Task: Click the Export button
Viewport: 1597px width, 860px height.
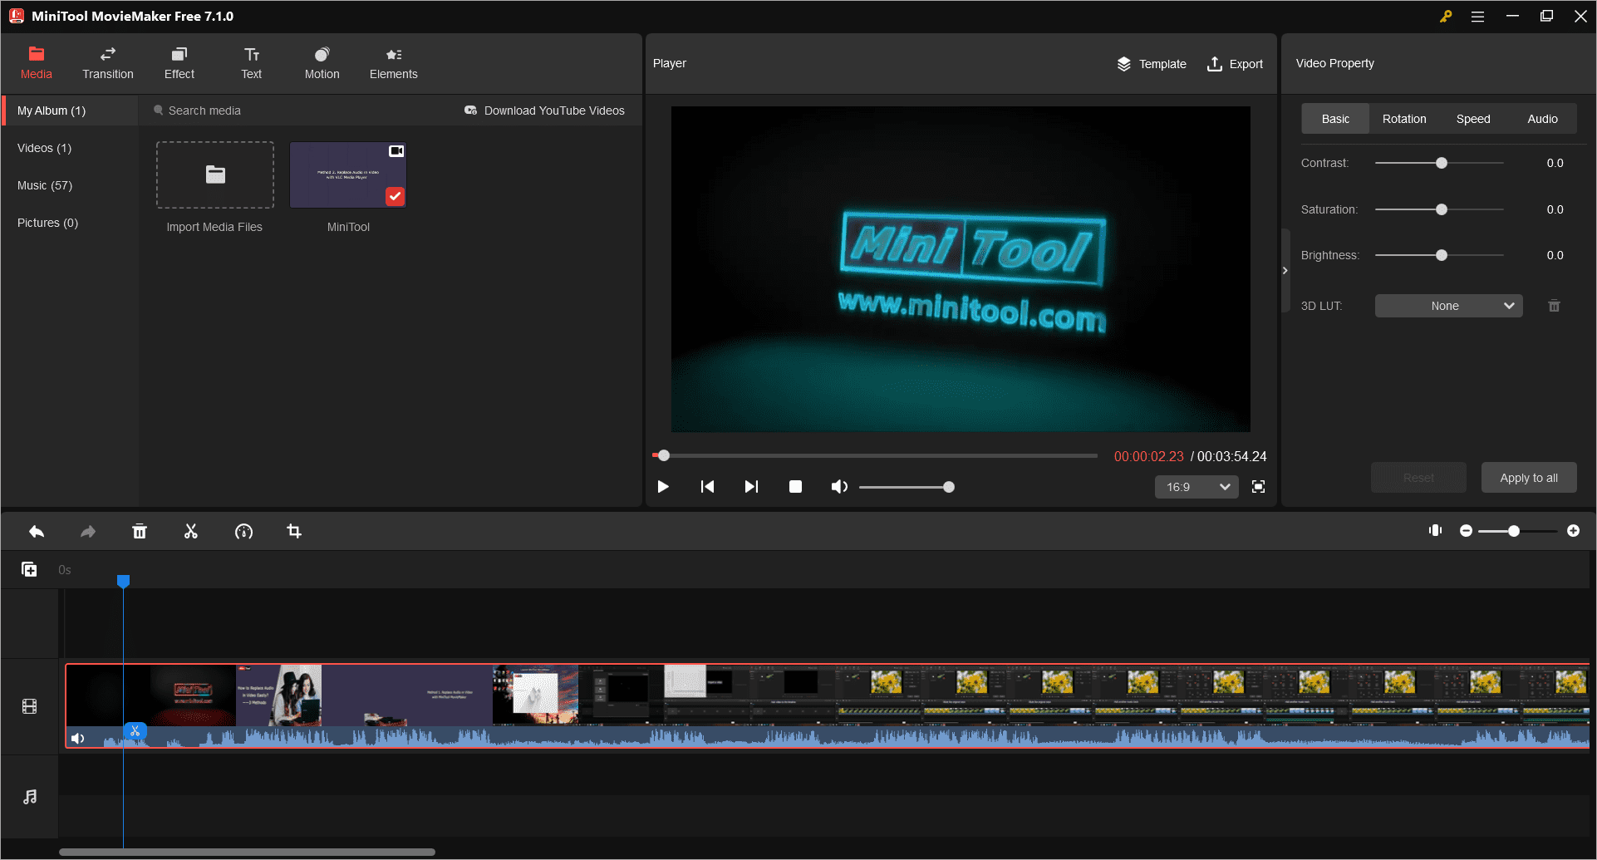Action: pos(1235,64)
